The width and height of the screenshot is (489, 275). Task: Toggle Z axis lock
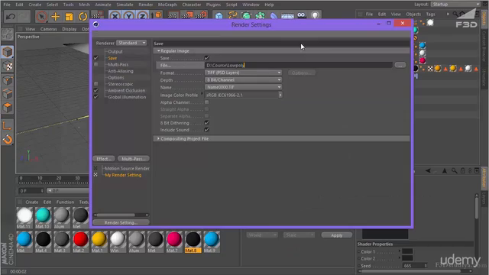[142, 16]
